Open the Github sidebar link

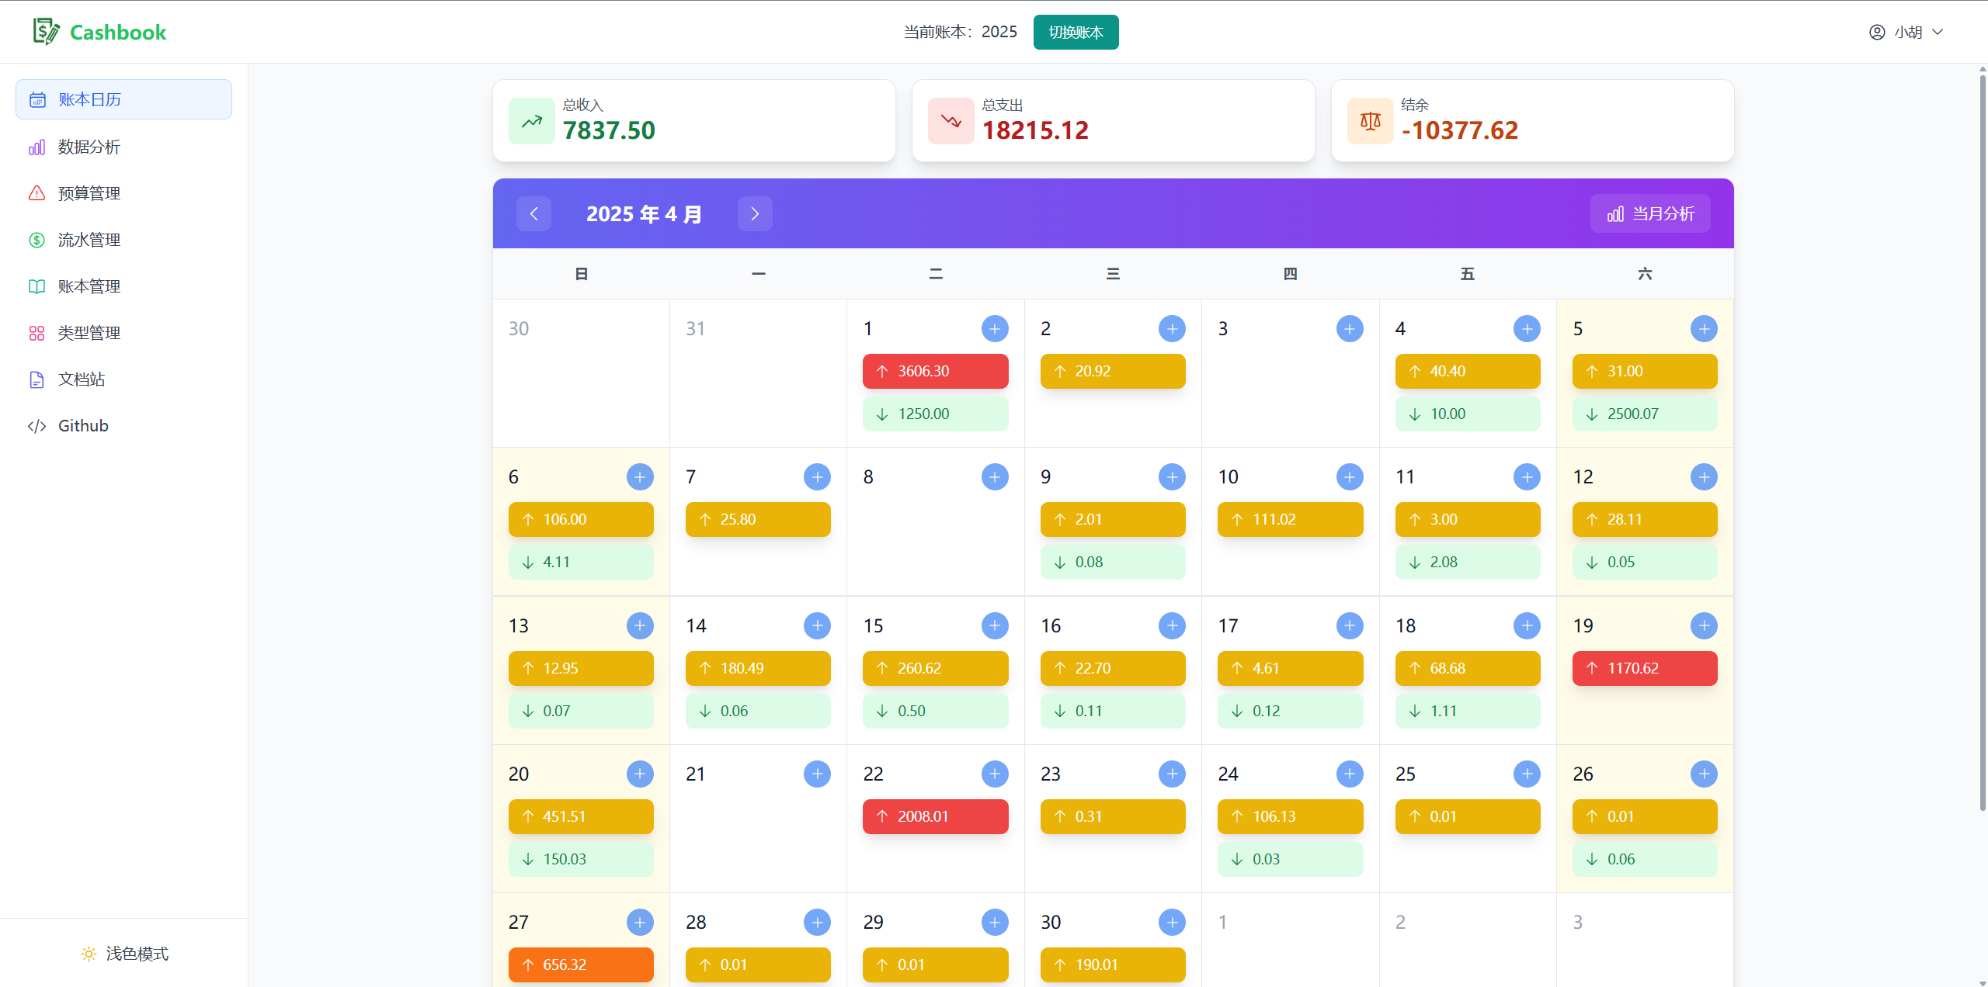[x=123, y=426]
